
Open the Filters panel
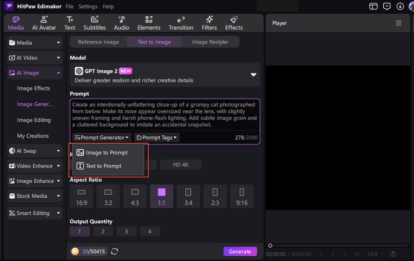click(x=209, y=23)
